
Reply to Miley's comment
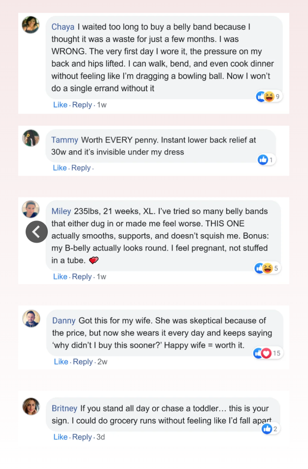82,277
